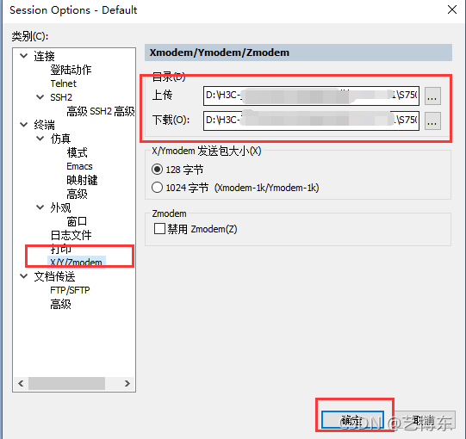
Task: Collapse the SSH2 tree node
Action: 40,96
